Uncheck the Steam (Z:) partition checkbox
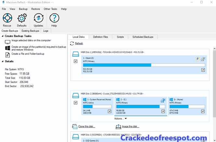Image resolution: width=216 pixels, height=142 pixels. 203,70
